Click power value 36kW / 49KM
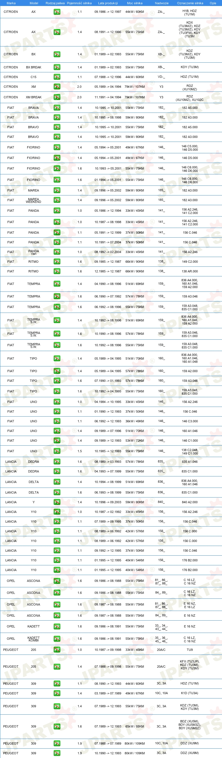The width and height of the screenshot is (222, 758). (135, 421)
